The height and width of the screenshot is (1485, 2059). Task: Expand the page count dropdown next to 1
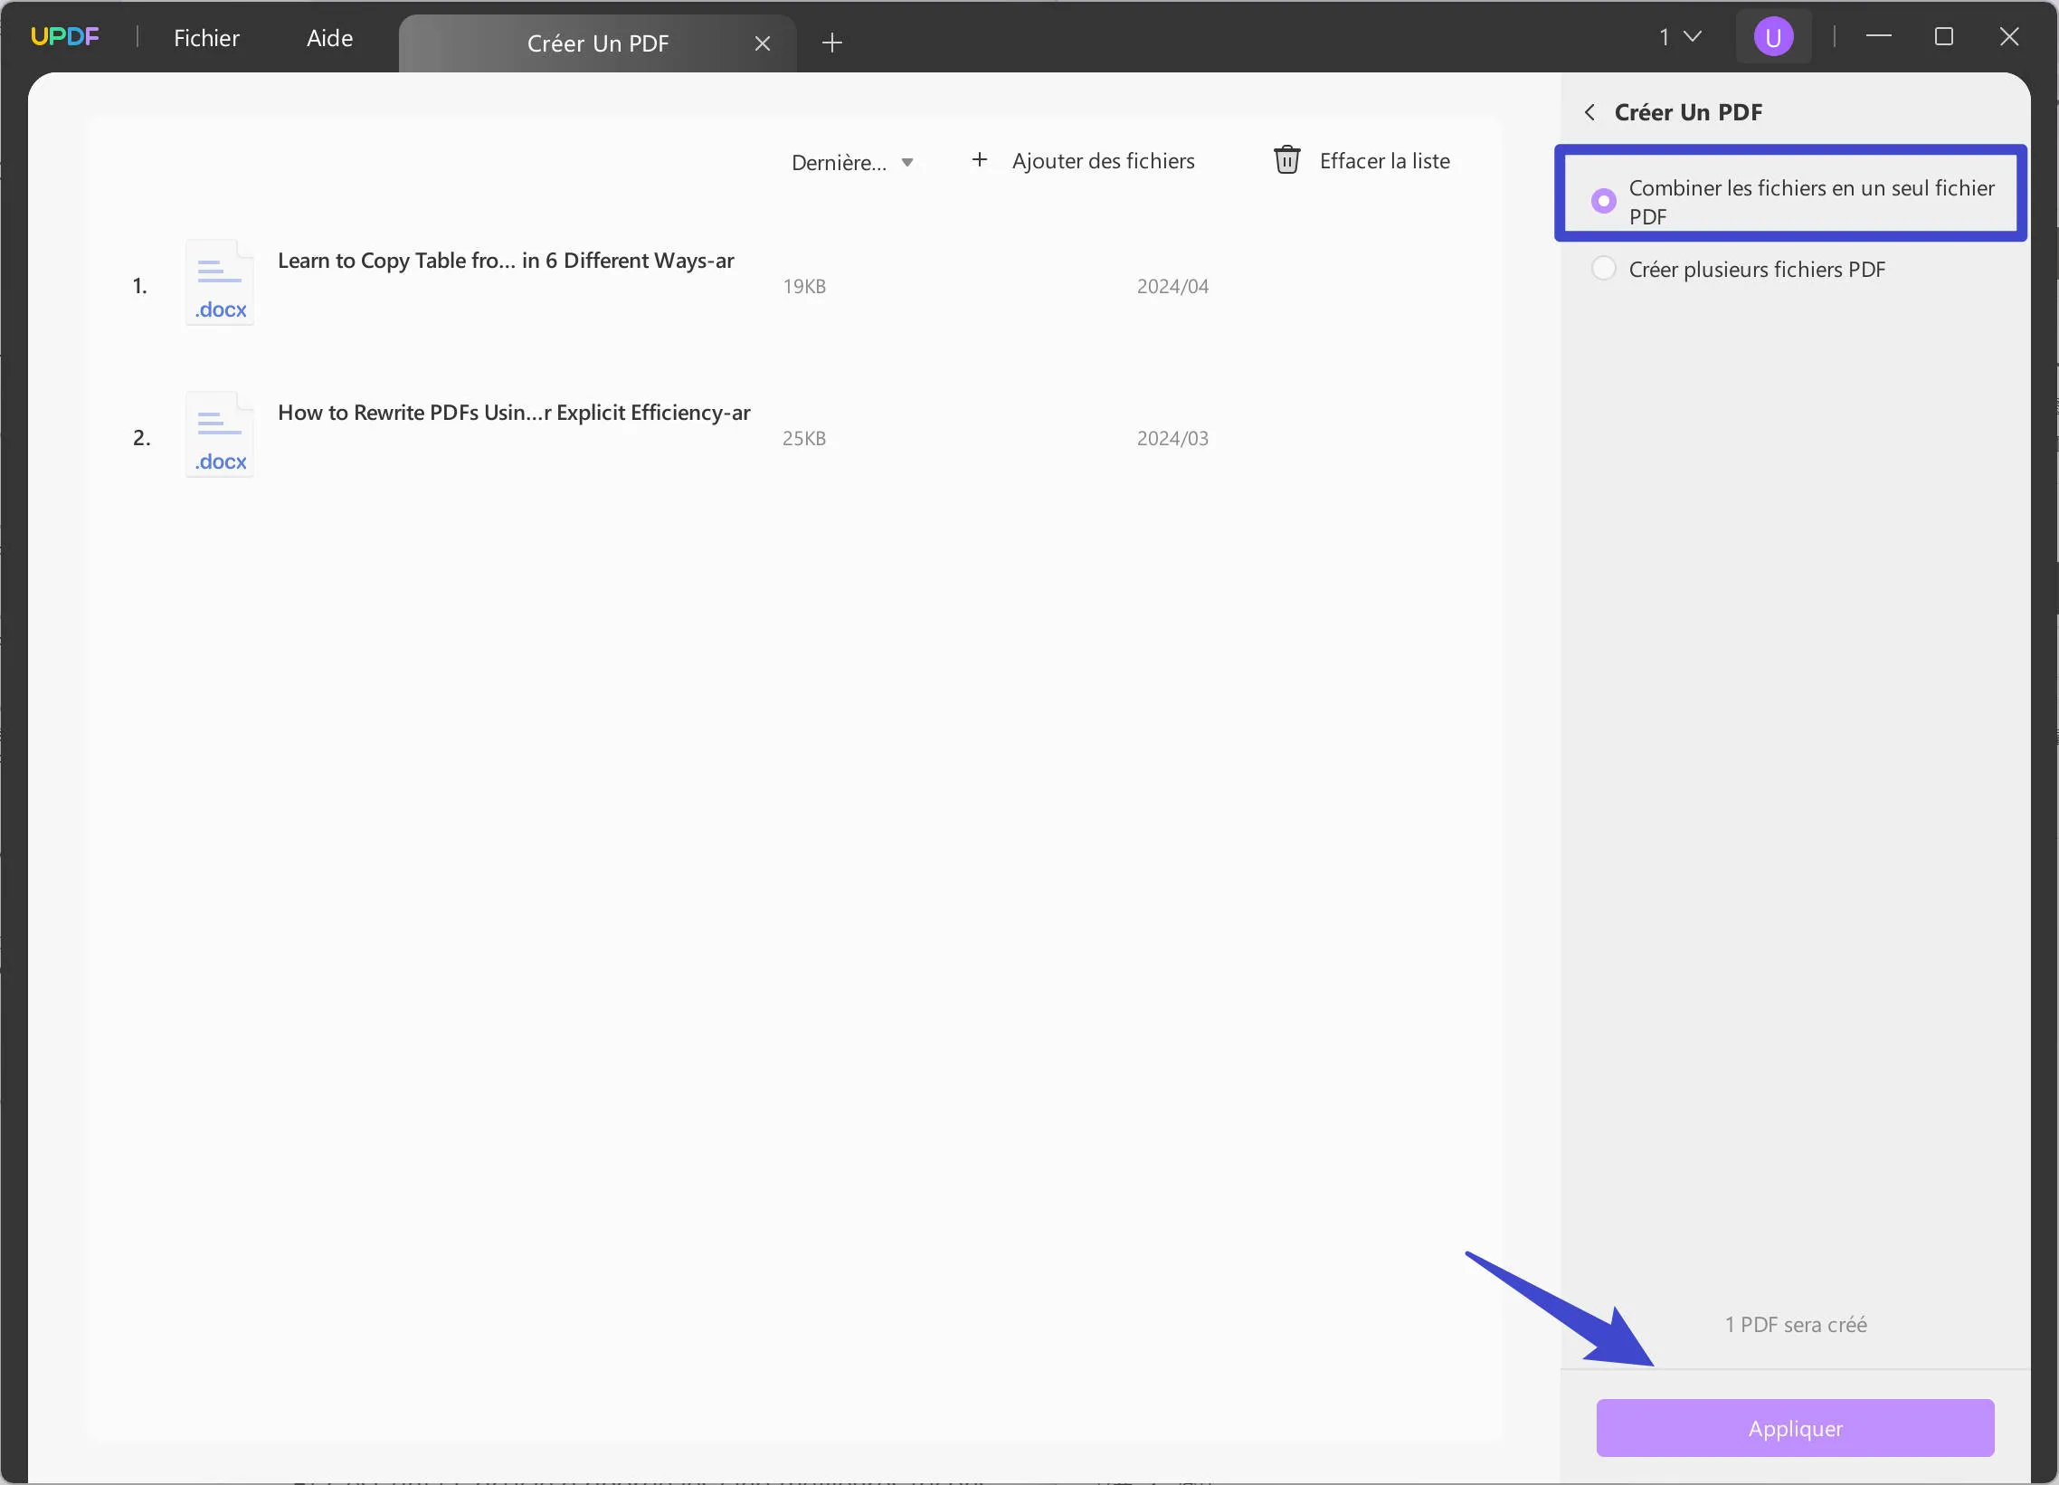click(1693, 36)
